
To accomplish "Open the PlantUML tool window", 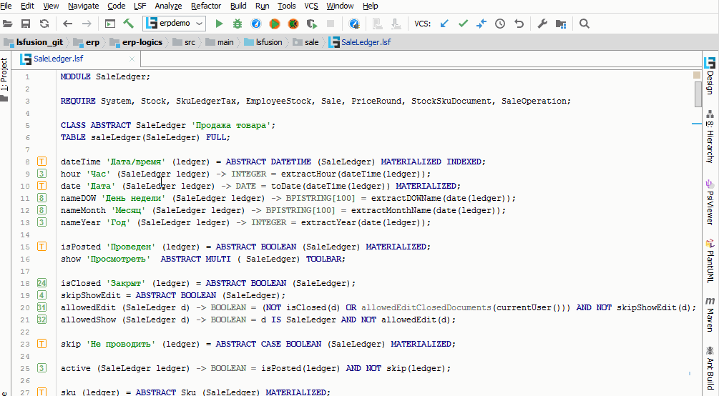I will click(x=710, y=260).
